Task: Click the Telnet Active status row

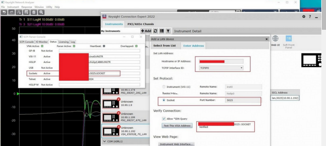Action: 84,79
